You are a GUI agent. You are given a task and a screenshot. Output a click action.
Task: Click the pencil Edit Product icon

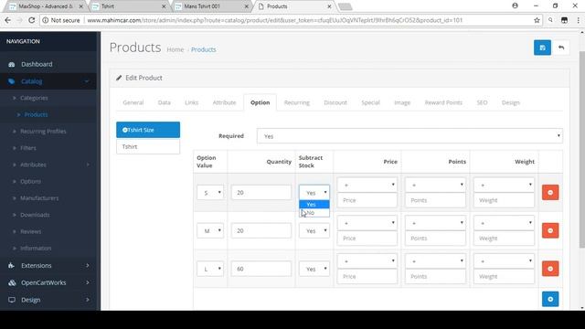(x=119, y=78)
